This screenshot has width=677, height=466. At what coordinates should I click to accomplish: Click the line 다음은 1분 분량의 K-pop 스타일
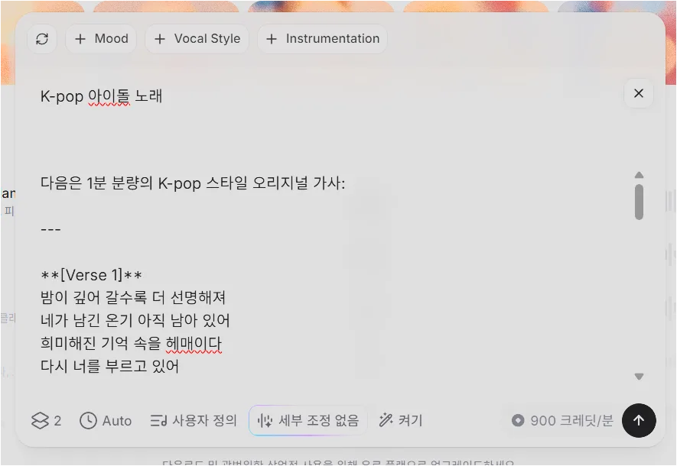193,183
